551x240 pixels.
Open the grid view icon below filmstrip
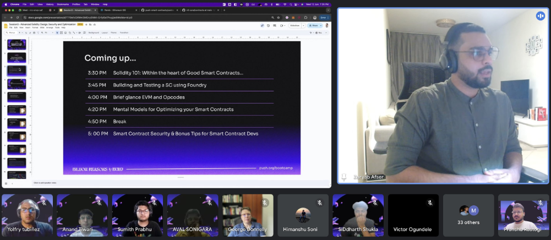pyautogui.click(x=6, y=183)
